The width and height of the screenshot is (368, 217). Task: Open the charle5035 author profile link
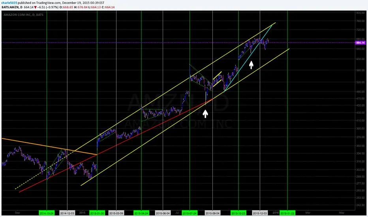pos(9,3)
